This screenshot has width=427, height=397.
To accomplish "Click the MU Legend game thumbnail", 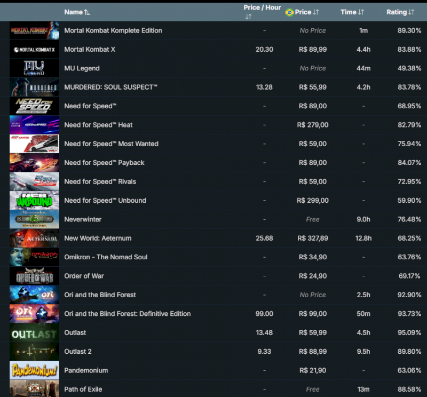I will click(x=34, y=68).
